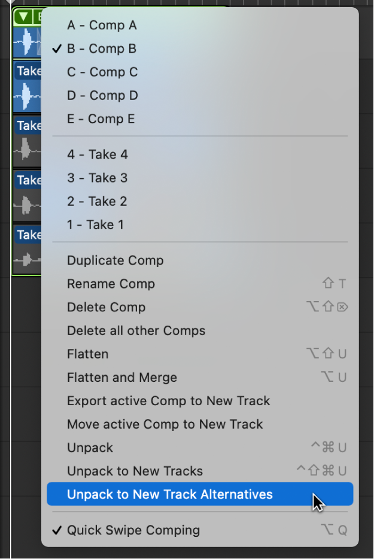Click Delete Comp command
374x559 pixels.
point(106,307)
